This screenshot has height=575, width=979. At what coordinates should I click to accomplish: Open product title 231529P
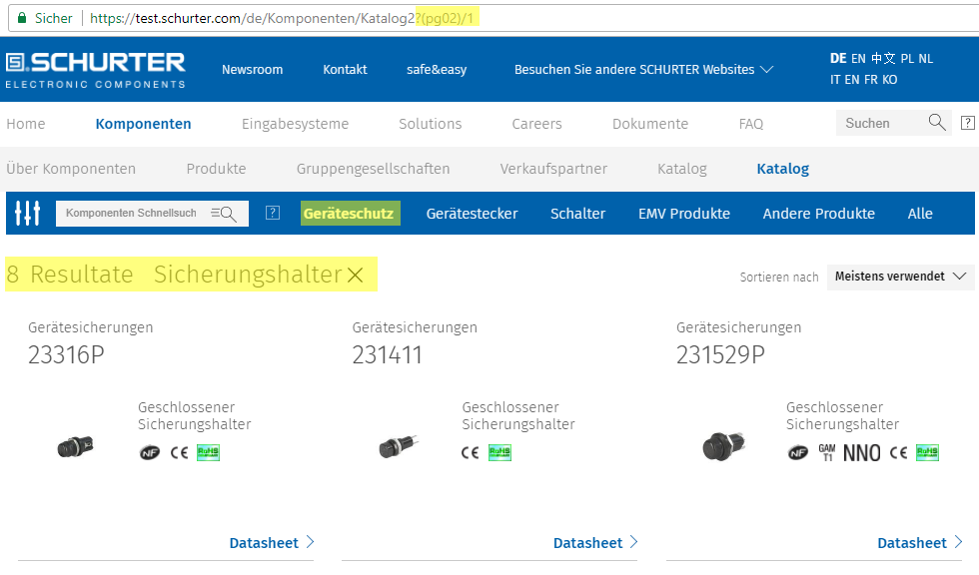point(720,354)
